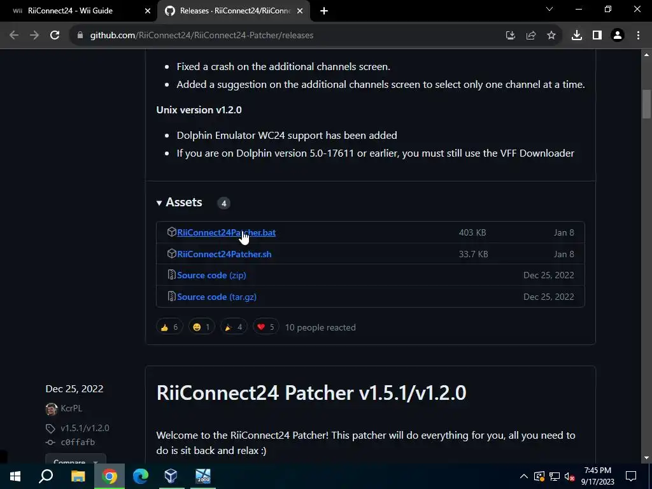The height and width of the screenshot is (489, 652).
Task: Open Microsoft Edge from taskbar
Action: (x=141, y=476)
